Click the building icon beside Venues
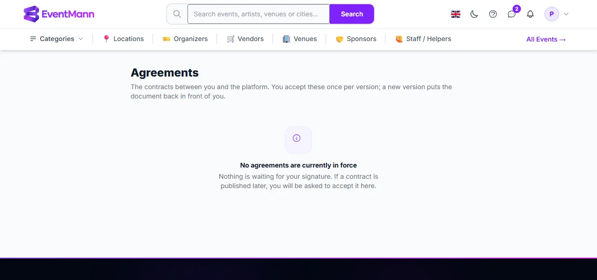This screenshot has height=280, width=597. point(286,39)
